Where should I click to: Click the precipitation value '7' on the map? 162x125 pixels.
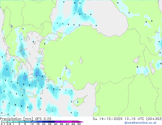click(36, 76)
